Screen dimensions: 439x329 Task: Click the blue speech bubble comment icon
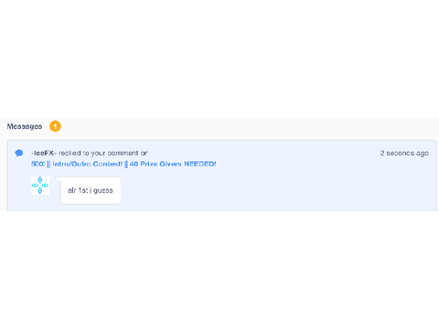pos(19,153)
